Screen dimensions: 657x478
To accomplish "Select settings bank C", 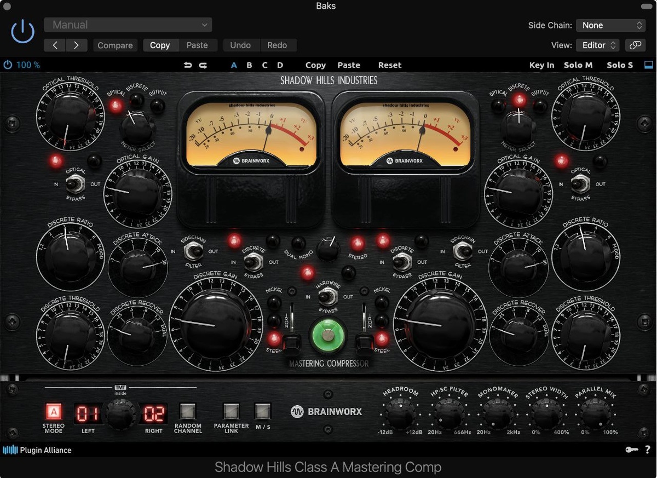I will [x=264, y=65].
